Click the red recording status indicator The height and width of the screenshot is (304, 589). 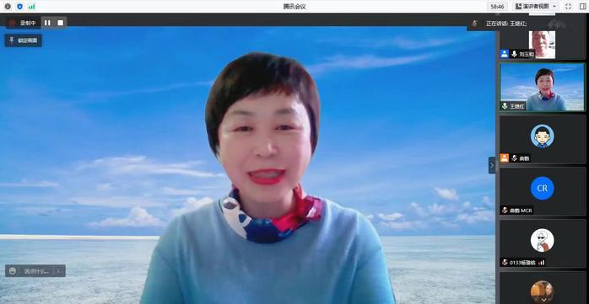point(12,23)
